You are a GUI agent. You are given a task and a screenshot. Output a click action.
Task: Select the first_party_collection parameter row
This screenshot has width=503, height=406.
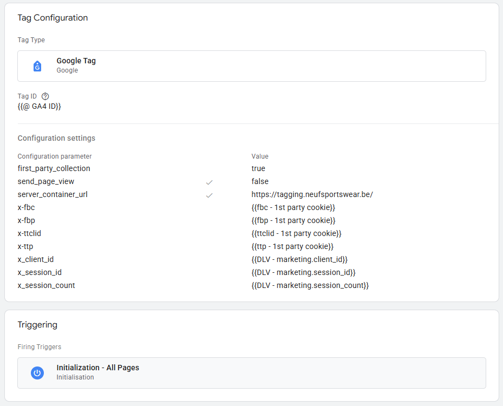[54, 168]
